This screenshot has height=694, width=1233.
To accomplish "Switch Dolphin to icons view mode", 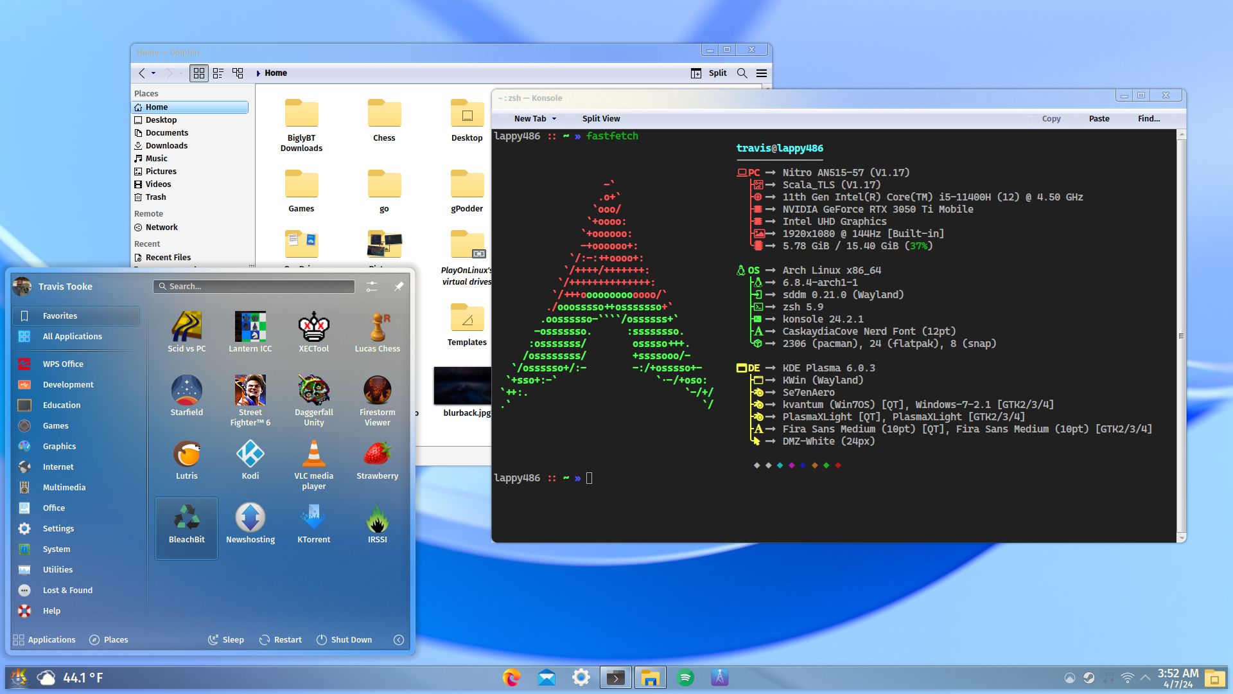I will point(199,73).
